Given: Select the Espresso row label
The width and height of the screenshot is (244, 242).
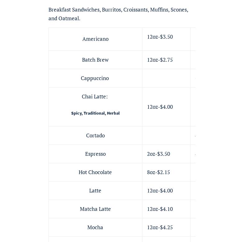Looking at the screenshot, I should (x=95, y=154).
